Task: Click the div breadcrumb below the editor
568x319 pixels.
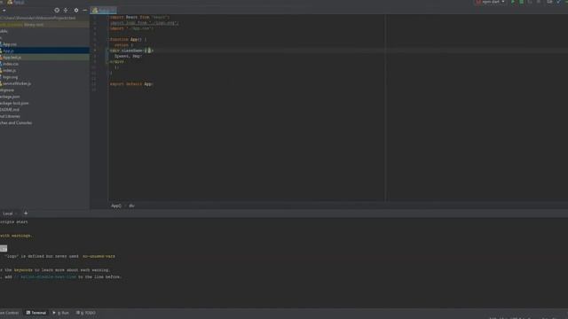Action: tap(131, 206)
